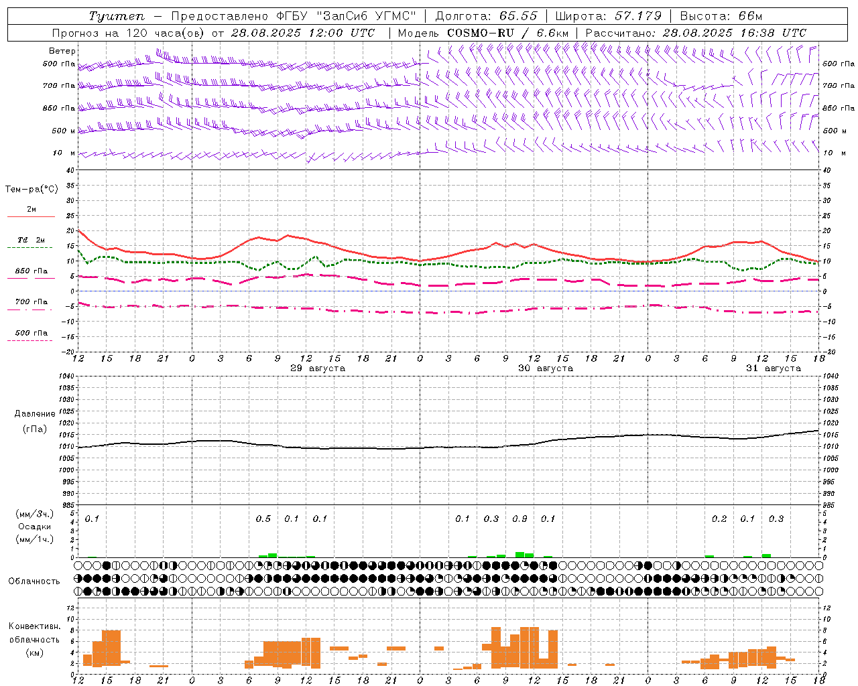Click the "Конвективн." convective cloud label
Viewport: 858px width, 686px height.
[35, 626]
